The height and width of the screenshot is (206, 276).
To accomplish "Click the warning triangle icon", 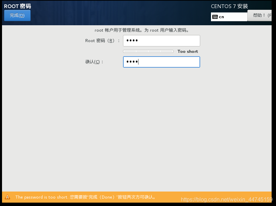I will click(7, 197).
